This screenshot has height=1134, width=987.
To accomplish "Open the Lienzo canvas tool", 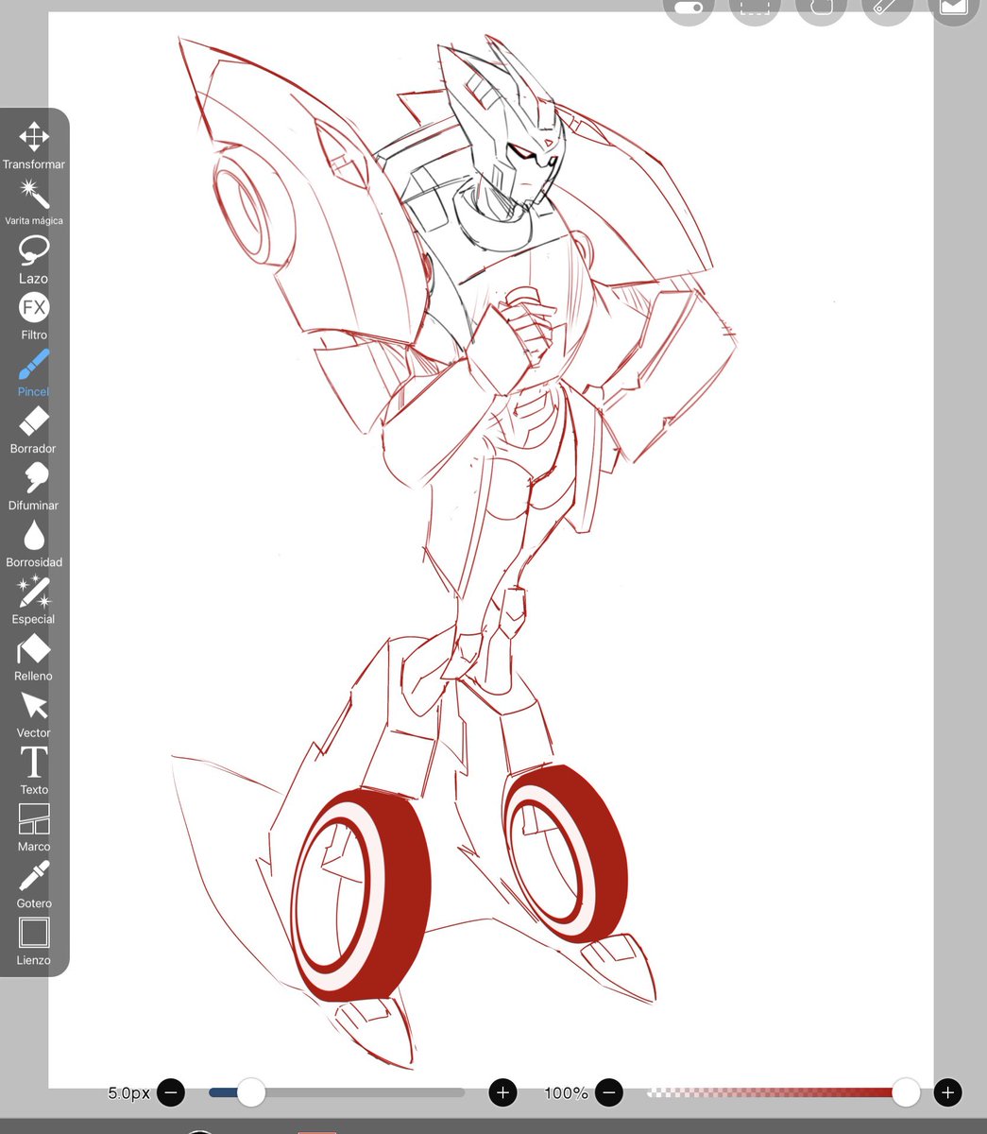I will click(x=34, y=940).
